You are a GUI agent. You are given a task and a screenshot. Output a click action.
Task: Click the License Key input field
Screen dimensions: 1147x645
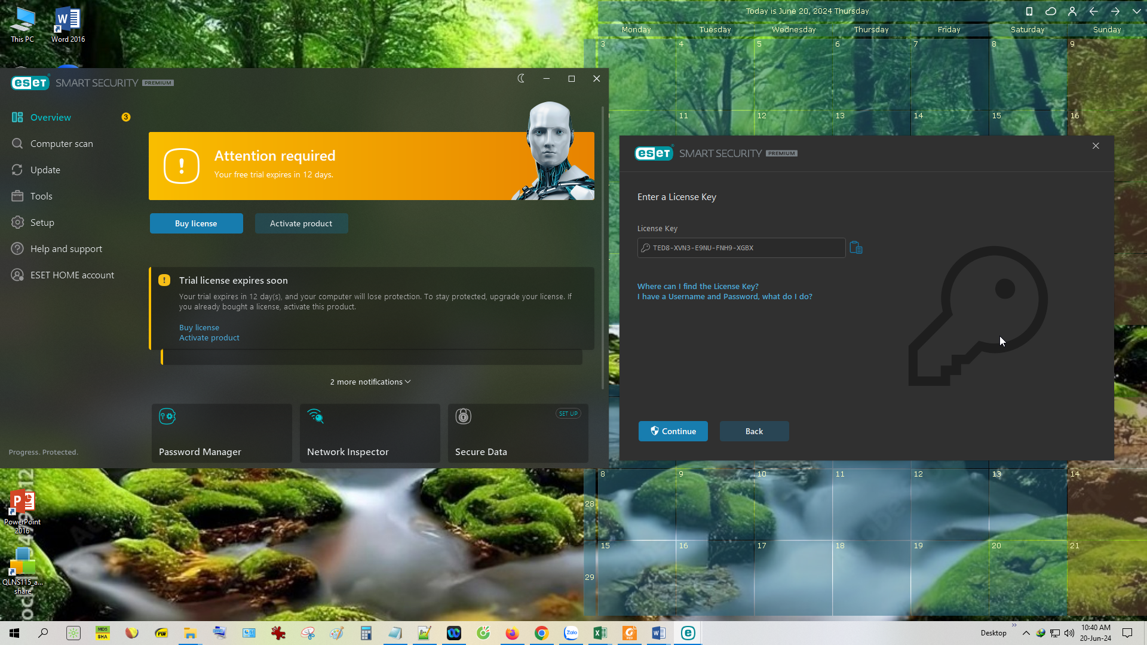click(741, 248)
